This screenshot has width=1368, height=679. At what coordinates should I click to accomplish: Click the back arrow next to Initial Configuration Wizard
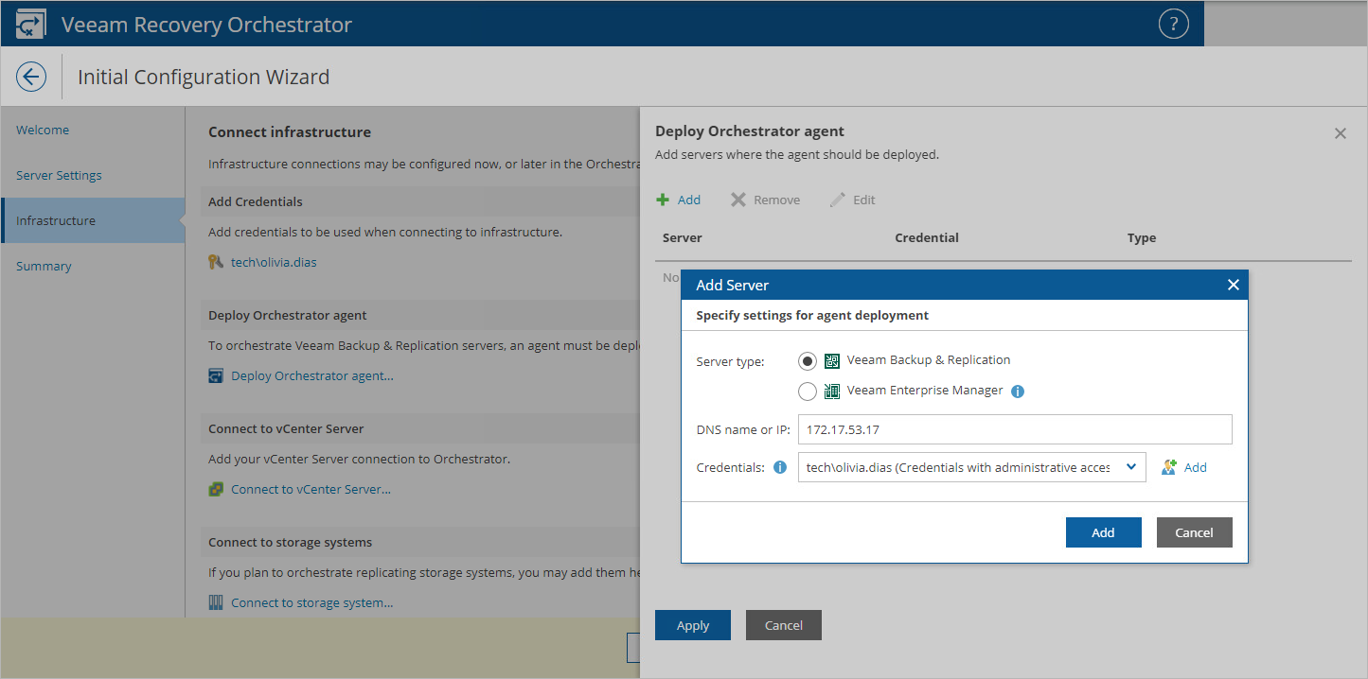tap(30, 76)
